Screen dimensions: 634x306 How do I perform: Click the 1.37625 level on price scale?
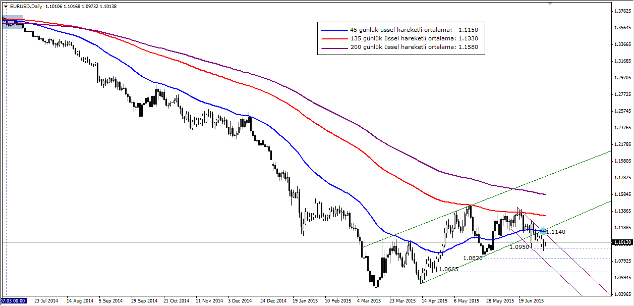click(x=622, y=11)
